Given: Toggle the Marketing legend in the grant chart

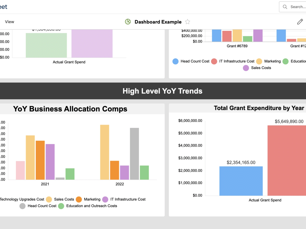Looking at the screenshot, I should point(269,61).
